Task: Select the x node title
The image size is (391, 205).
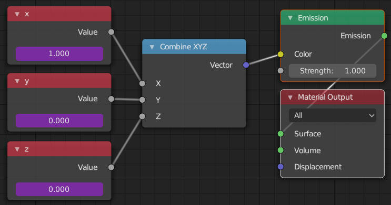Action: point(27,14)
